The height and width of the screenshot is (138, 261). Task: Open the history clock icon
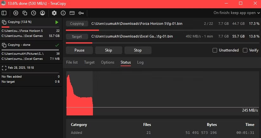click(x=34, y=13)
